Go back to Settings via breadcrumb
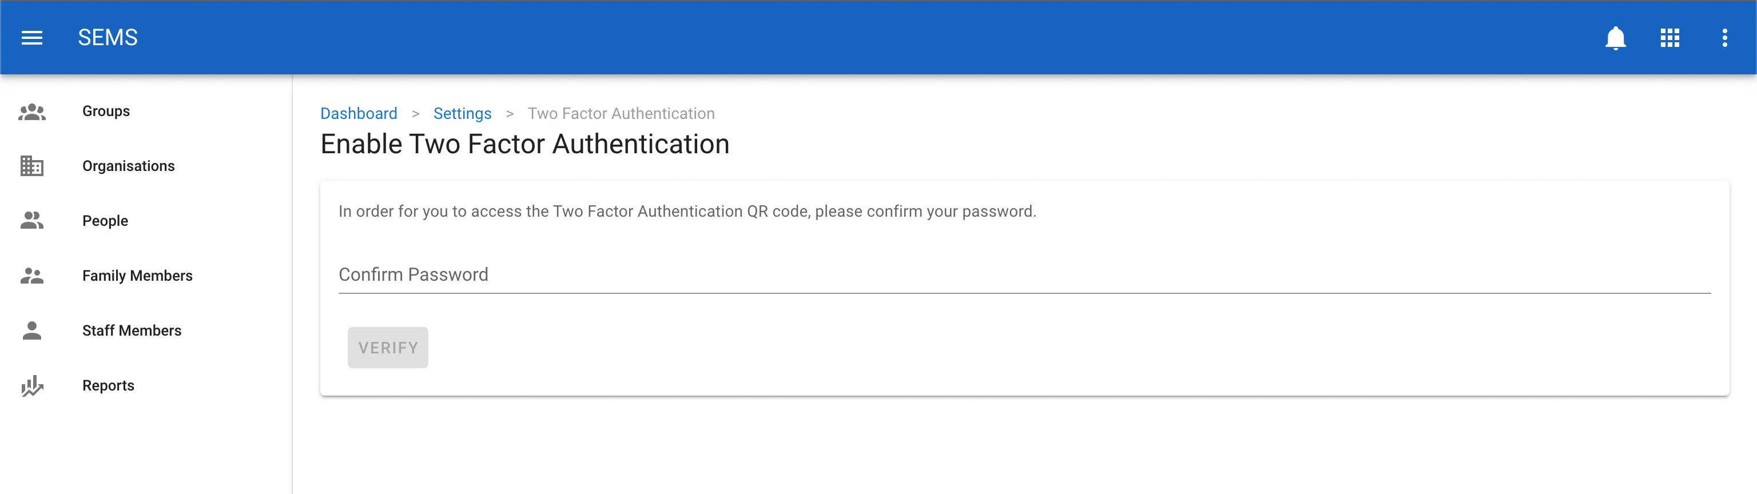This screenshot has height=494, width=1757. [462, 113]
